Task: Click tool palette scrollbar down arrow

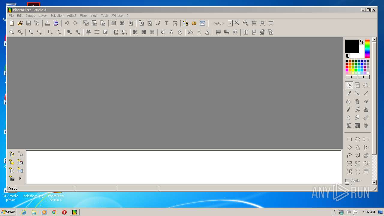Action: (374, 182)
